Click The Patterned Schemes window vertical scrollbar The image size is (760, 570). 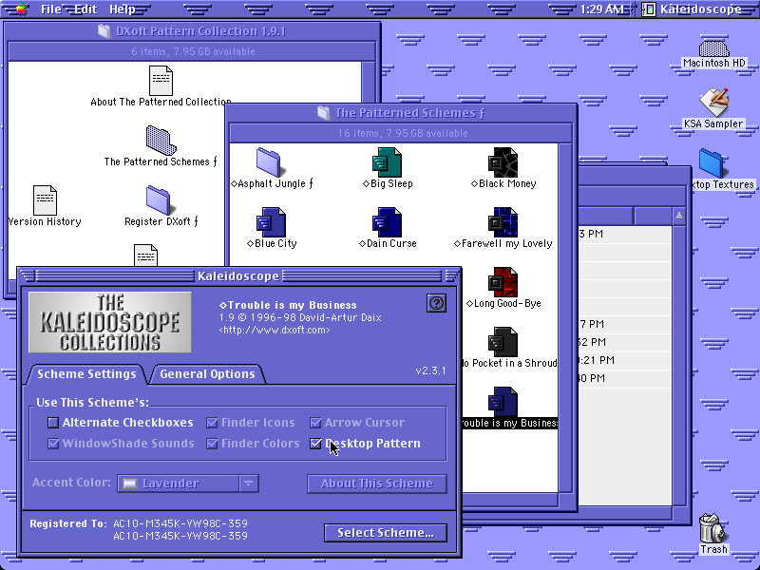(x=564, y=317)
